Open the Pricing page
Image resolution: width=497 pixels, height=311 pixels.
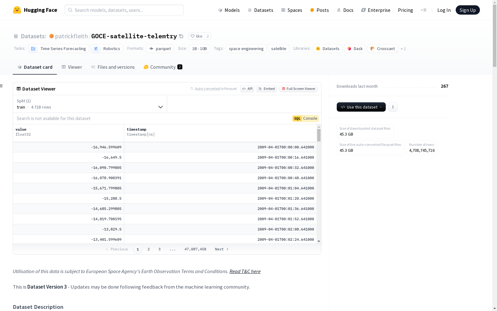(x=405, y=10)
